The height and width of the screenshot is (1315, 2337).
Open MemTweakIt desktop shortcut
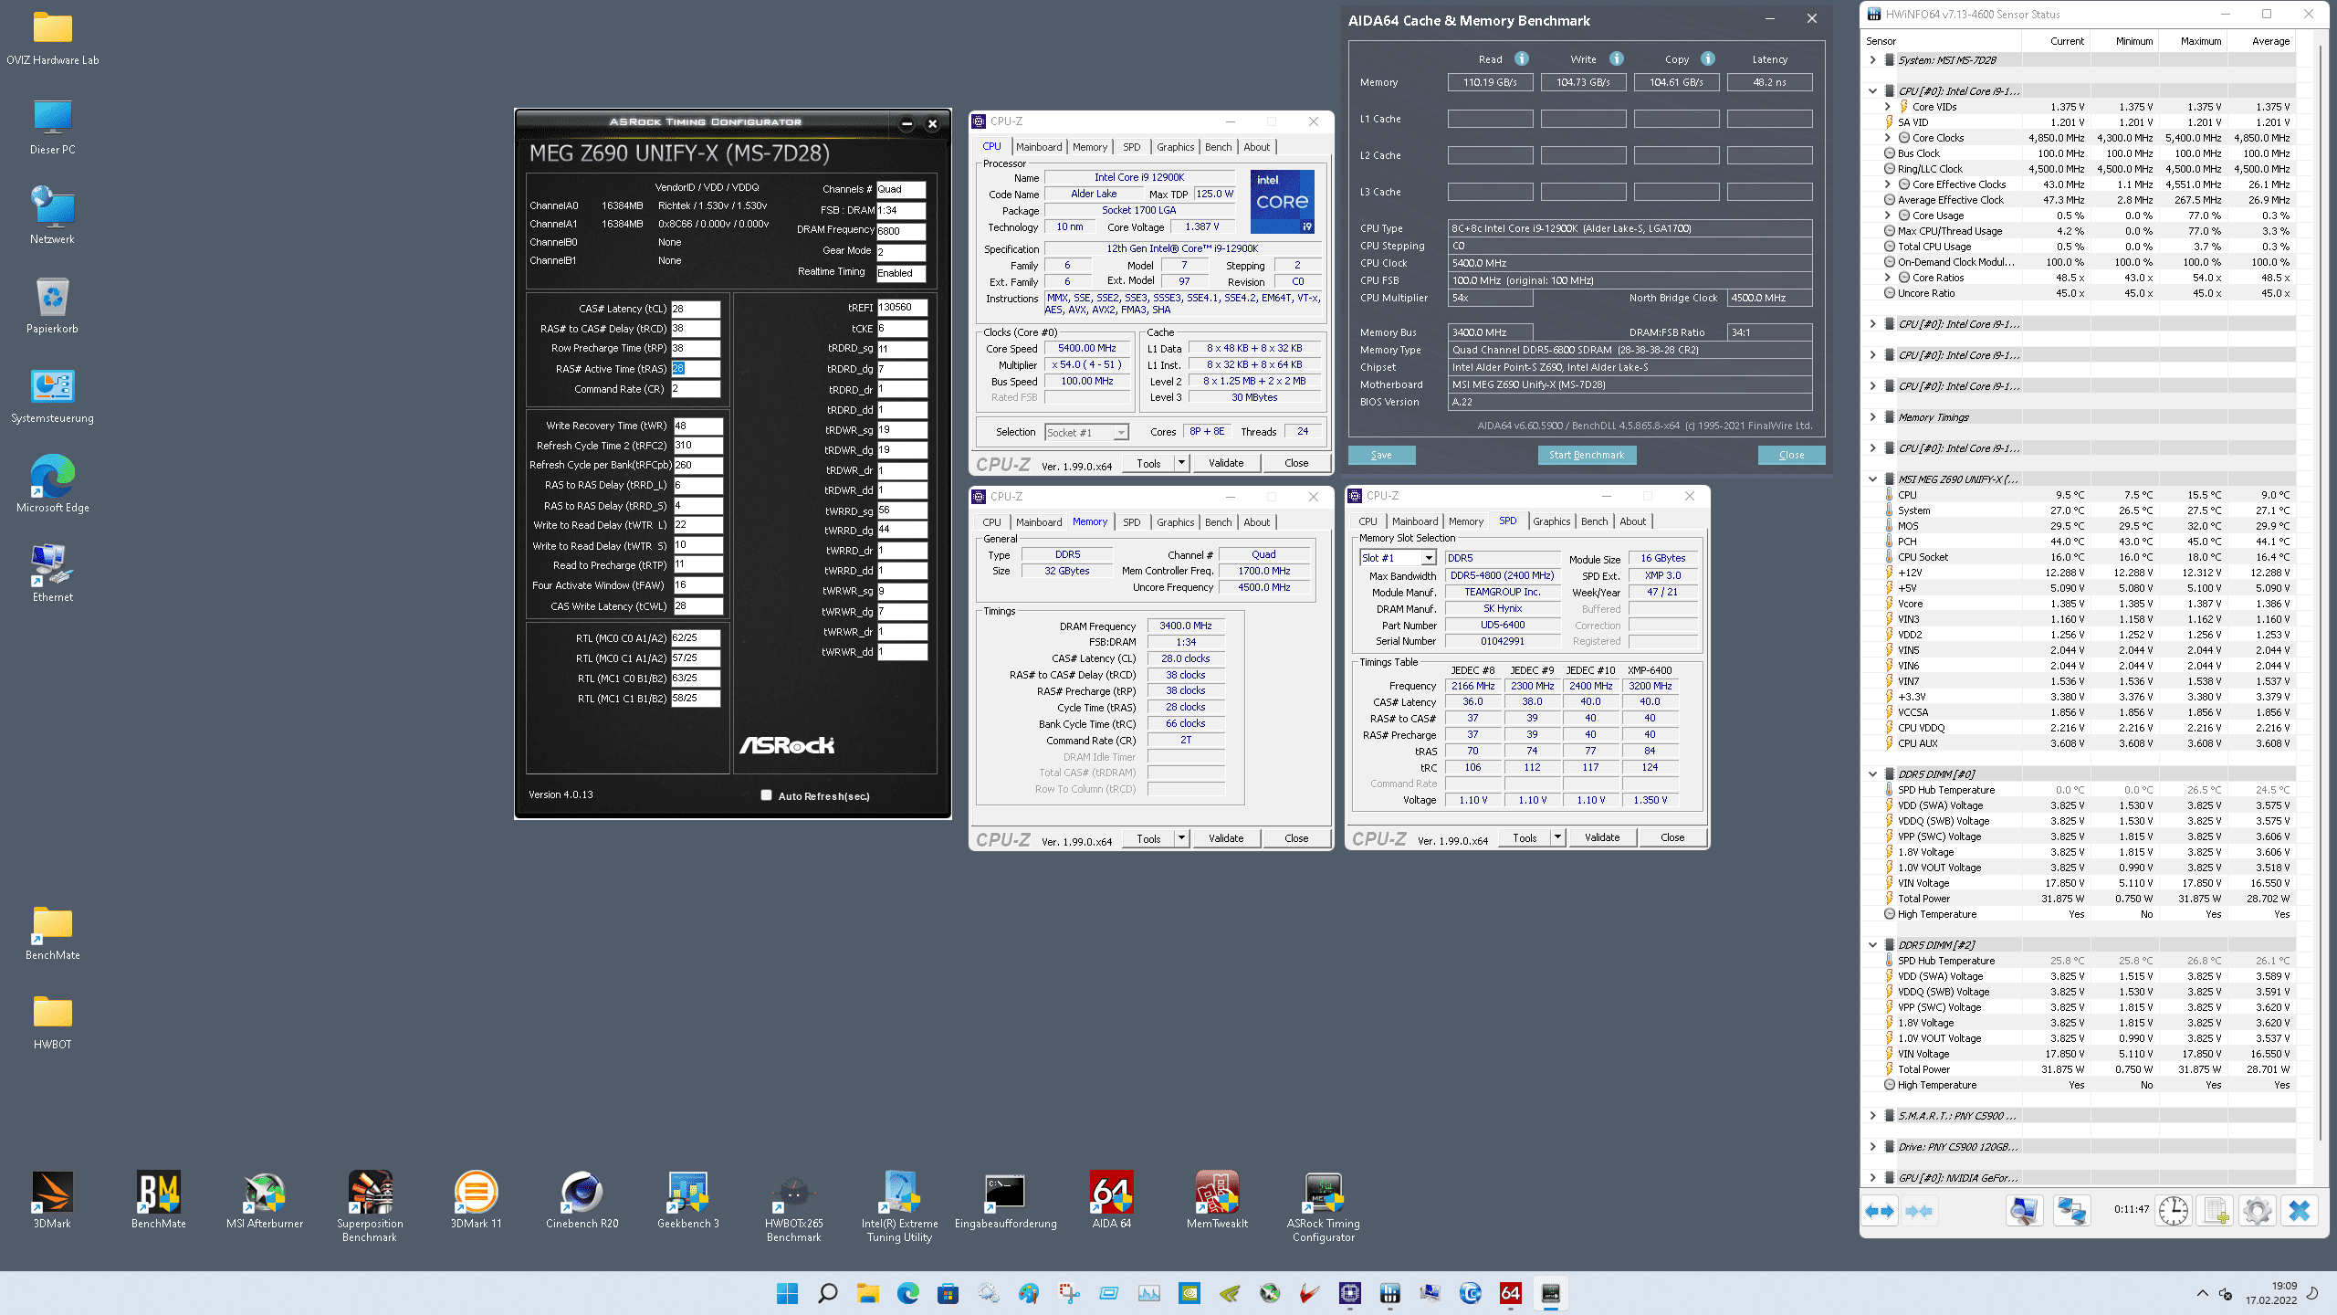pos(1217,1201)
